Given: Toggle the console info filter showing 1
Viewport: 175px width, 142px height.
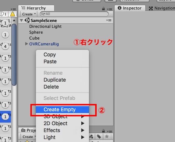Looking at the screenshot, I should coord(4,14).
